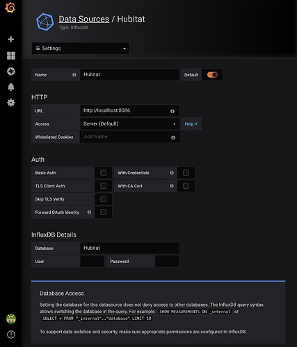297x347 pixels.
Task: Click info icon next to With Credentials
Action: tap(172, 173)
